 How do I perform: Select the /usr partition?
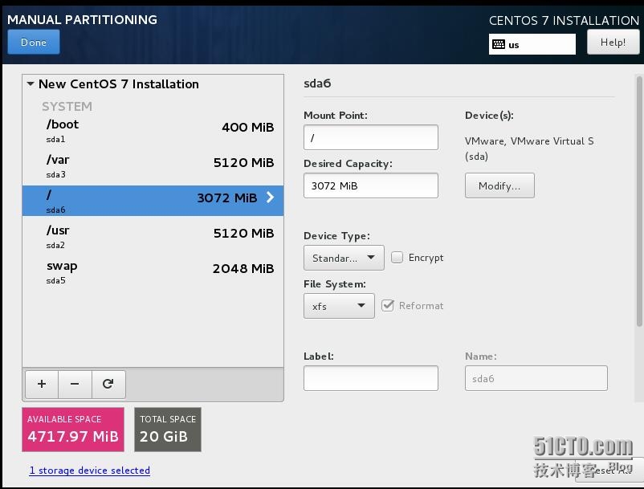point(120,236)
